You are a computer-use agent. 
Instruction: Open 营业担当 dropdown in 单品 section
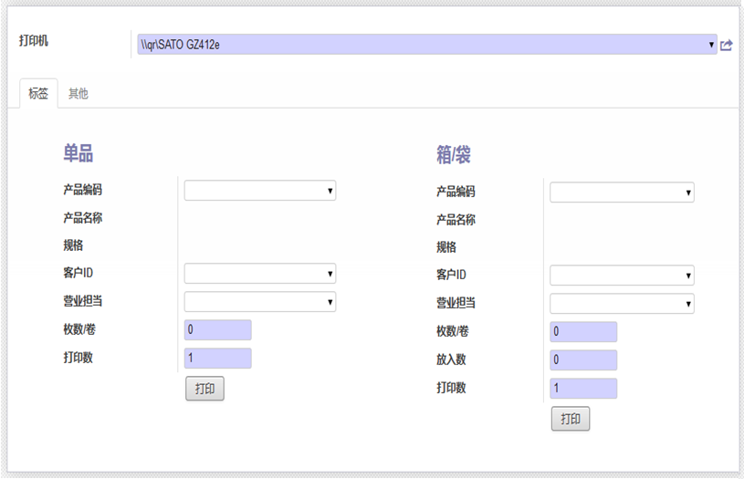tap(260, 302)
